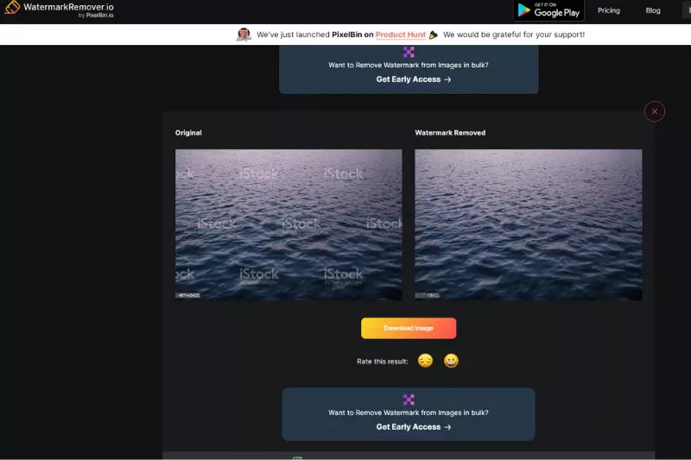View the Original watermarked image
The width and height of the screenshot is (691, 460).
[288, 224]
